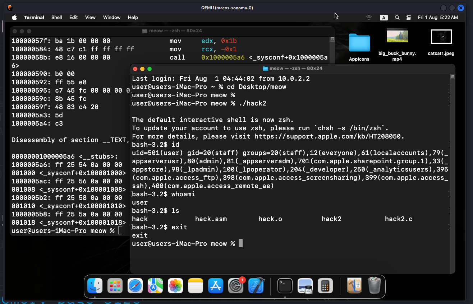Open Photos app in the Dock
Viewport: 473px width, 304px height.
(x=175, y=286)
